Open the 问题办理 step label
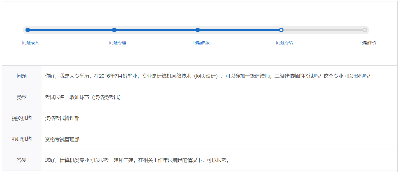The height and width of the screenshot is (172, 399). pos(118,43)
